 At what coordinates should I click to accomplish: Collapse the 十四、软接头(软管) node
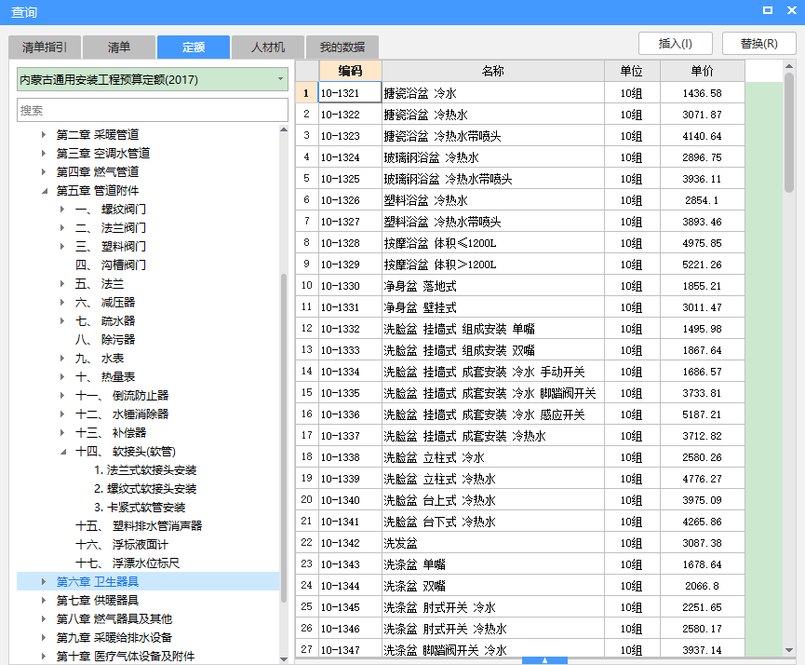62,452
